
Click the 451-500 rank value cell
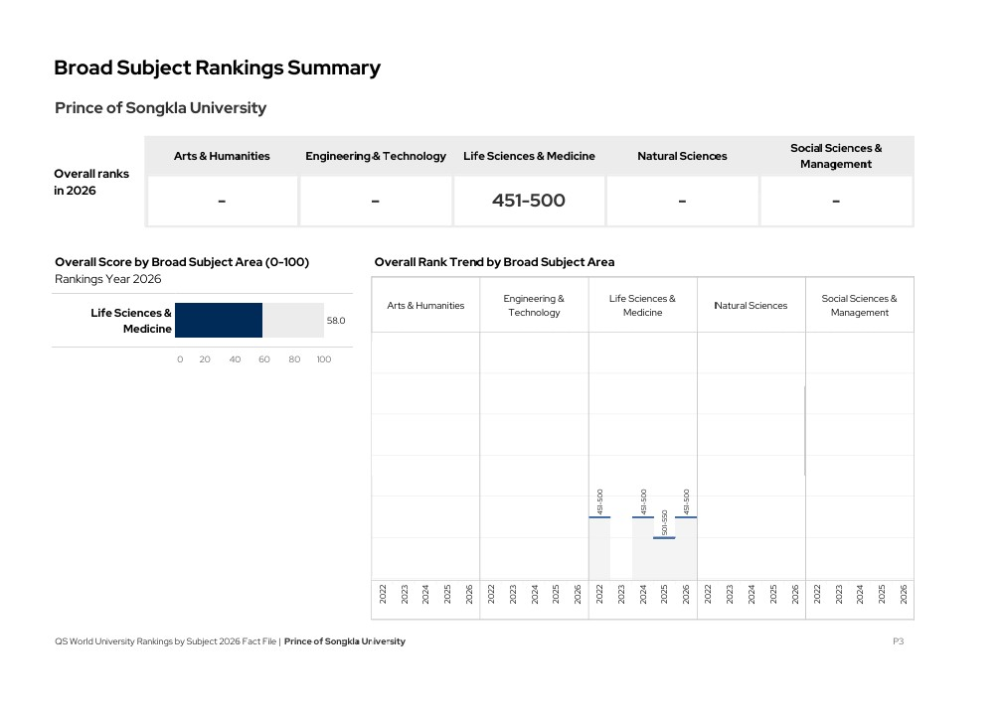[528, 201]
